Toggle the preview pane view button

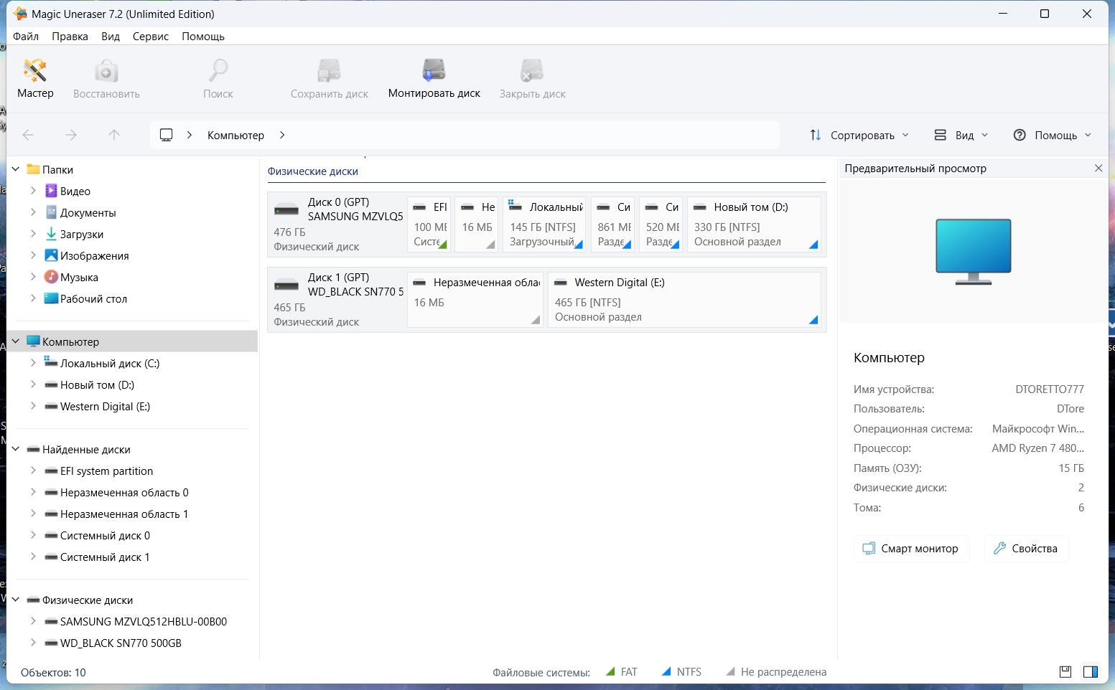coord(1090,672)
